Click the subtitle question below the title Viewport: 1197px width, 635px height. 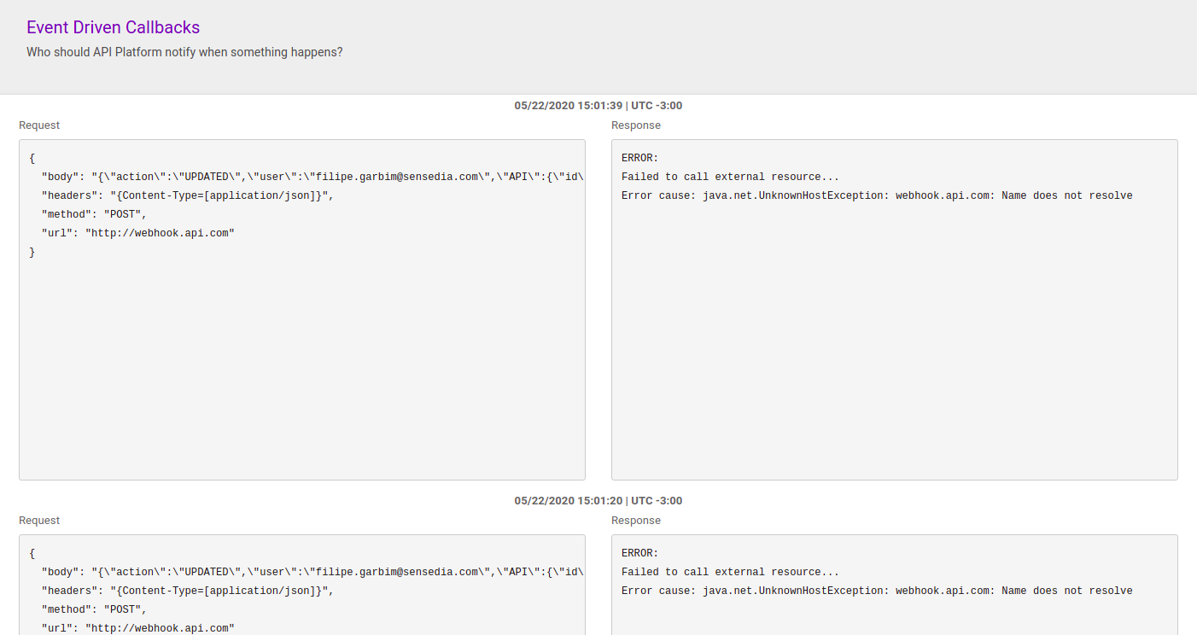coord(184,52)
